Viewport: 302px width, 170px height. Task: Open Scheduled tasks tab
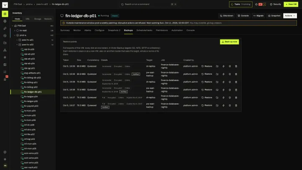click(144, 30)
